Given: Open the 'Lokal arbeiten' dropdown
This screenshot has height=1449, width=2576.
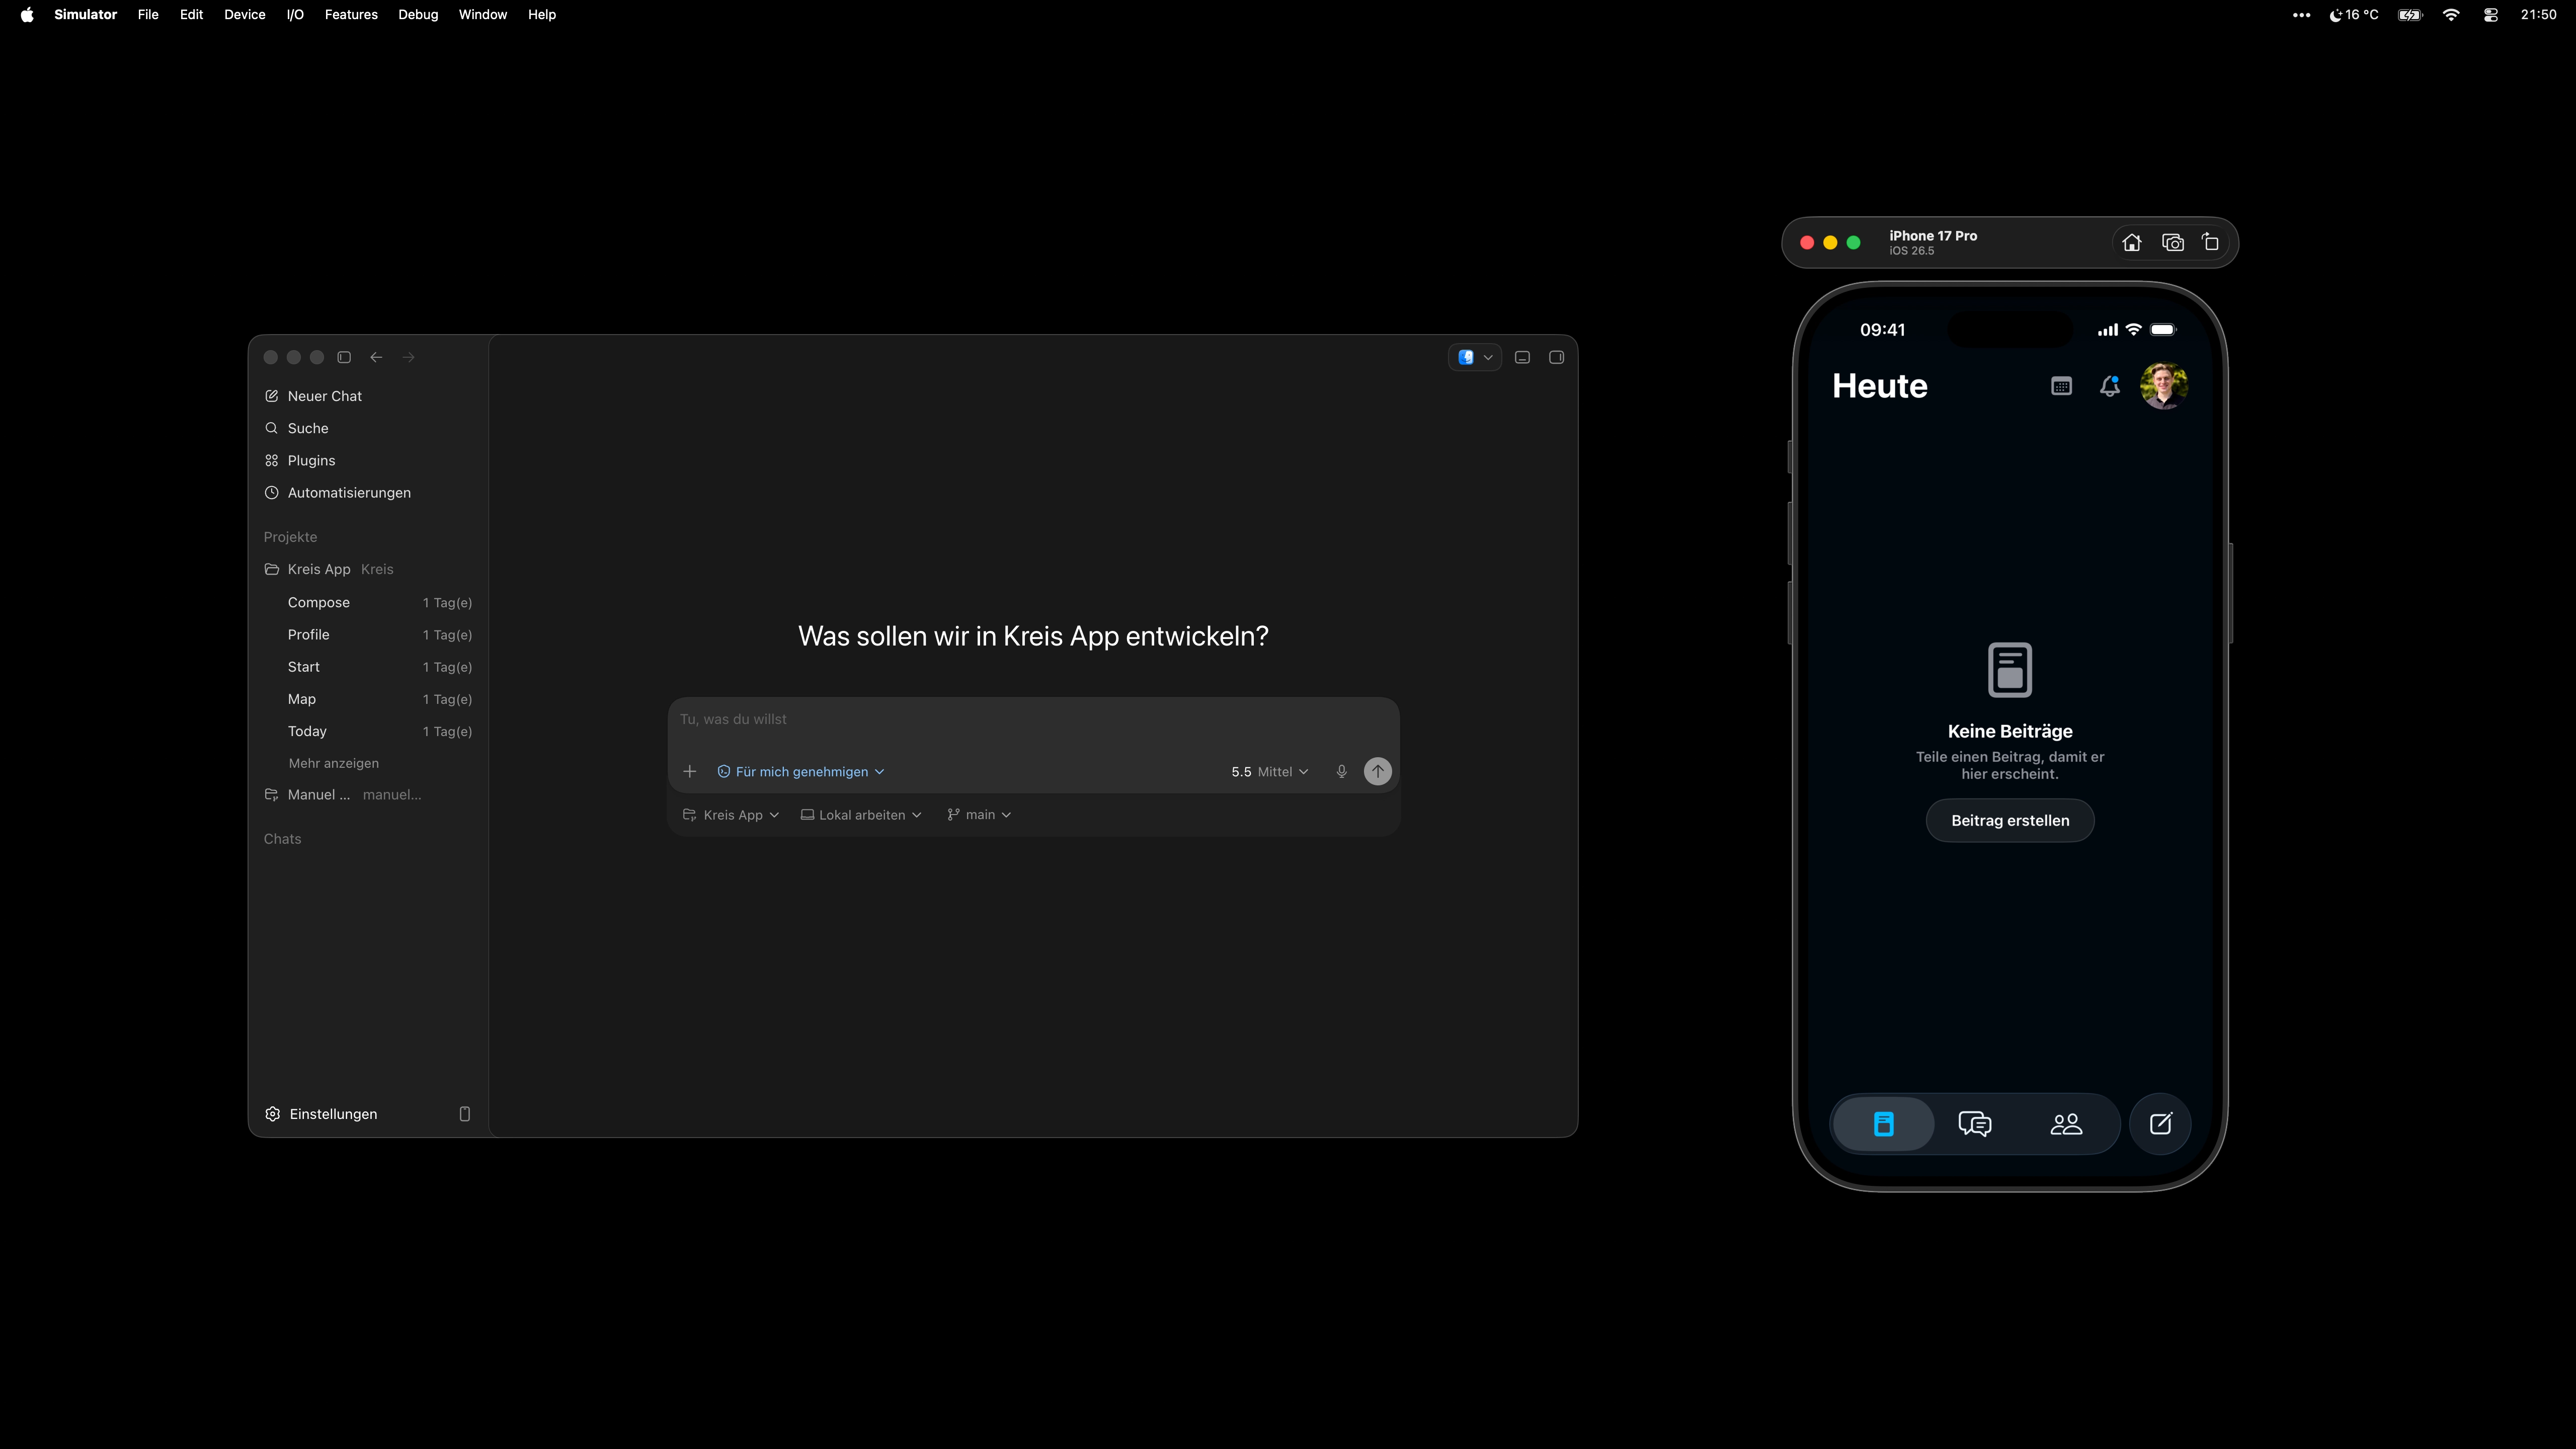Looking at the screenshot, I should click(861, 815).
